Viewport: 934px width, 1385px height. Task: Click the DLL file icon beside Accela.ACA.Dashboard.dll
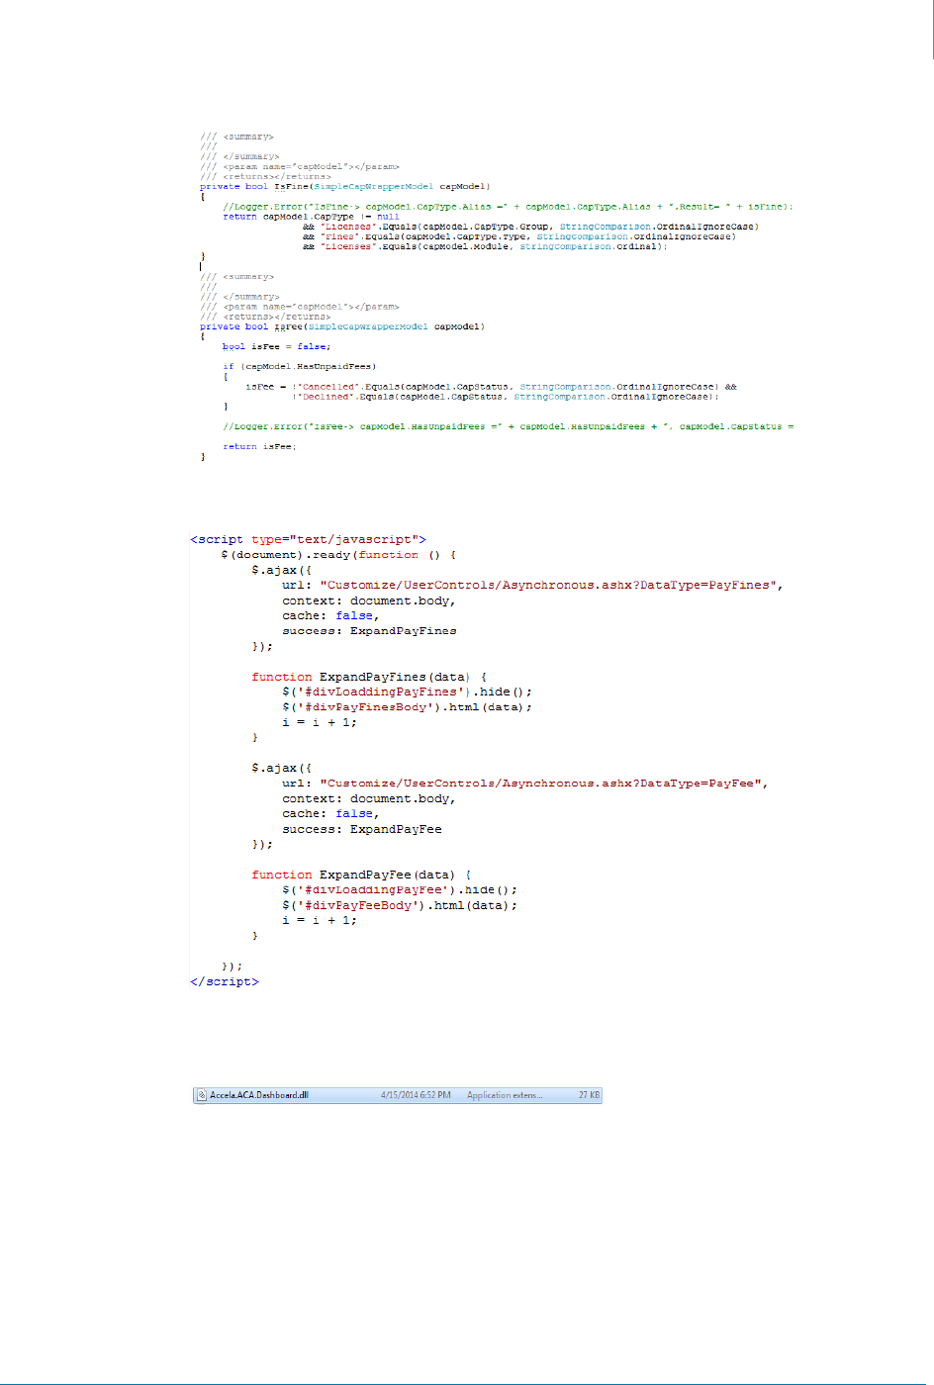(x=201, y=1095)
